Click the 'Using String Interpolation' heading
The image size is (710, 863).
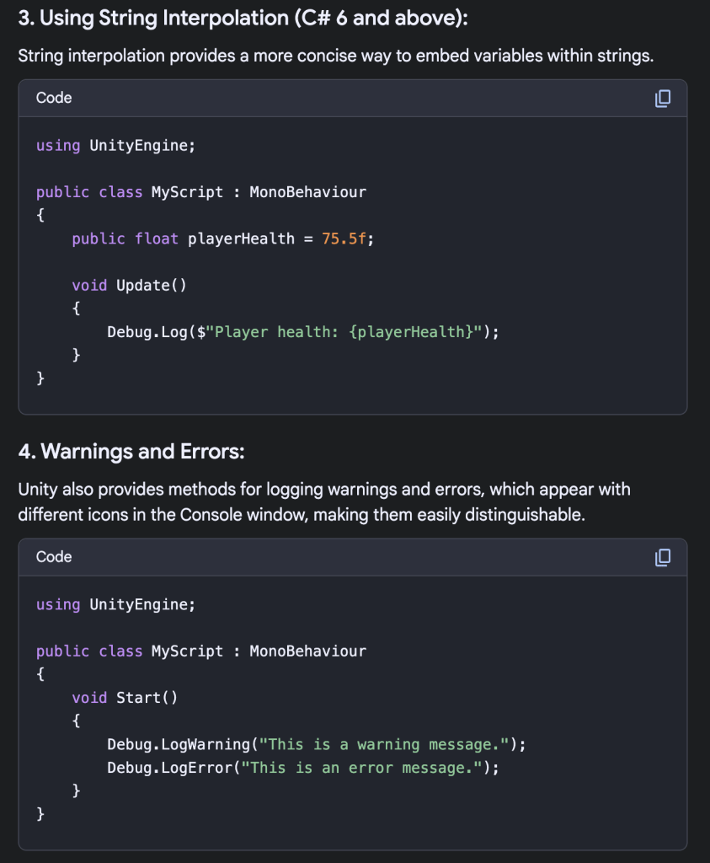point(243,18)
